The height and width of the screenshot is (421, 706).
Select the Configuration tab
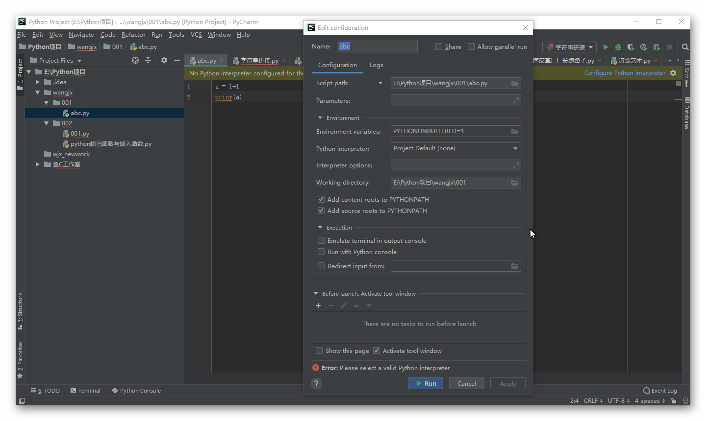coord(337,65)
